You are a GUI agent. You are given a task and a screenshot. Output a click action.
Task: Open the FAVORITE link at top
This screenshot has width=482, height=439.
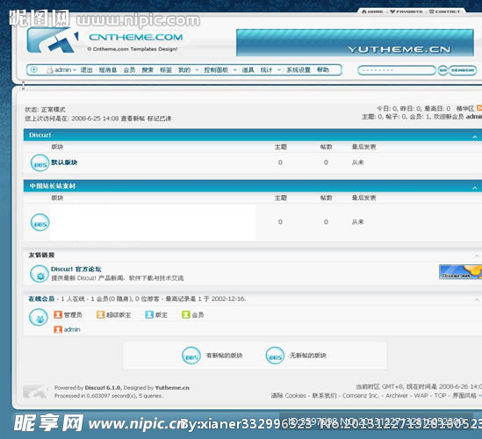point(406,11)
